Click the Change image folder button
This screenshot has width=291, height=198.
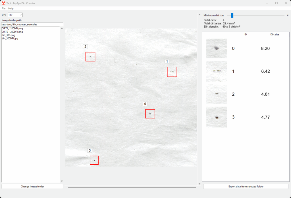point(32,186)
